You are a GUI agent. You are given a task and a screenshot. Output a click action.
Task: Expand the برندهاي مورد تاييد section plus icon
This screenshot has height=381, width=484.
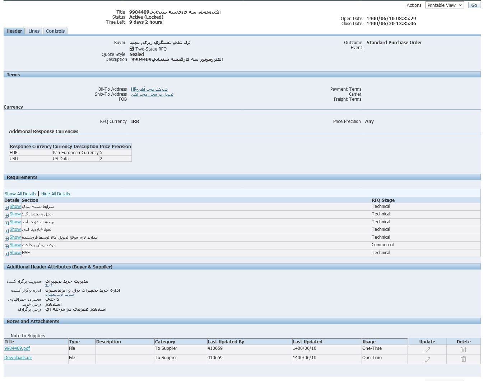(6, 223)
